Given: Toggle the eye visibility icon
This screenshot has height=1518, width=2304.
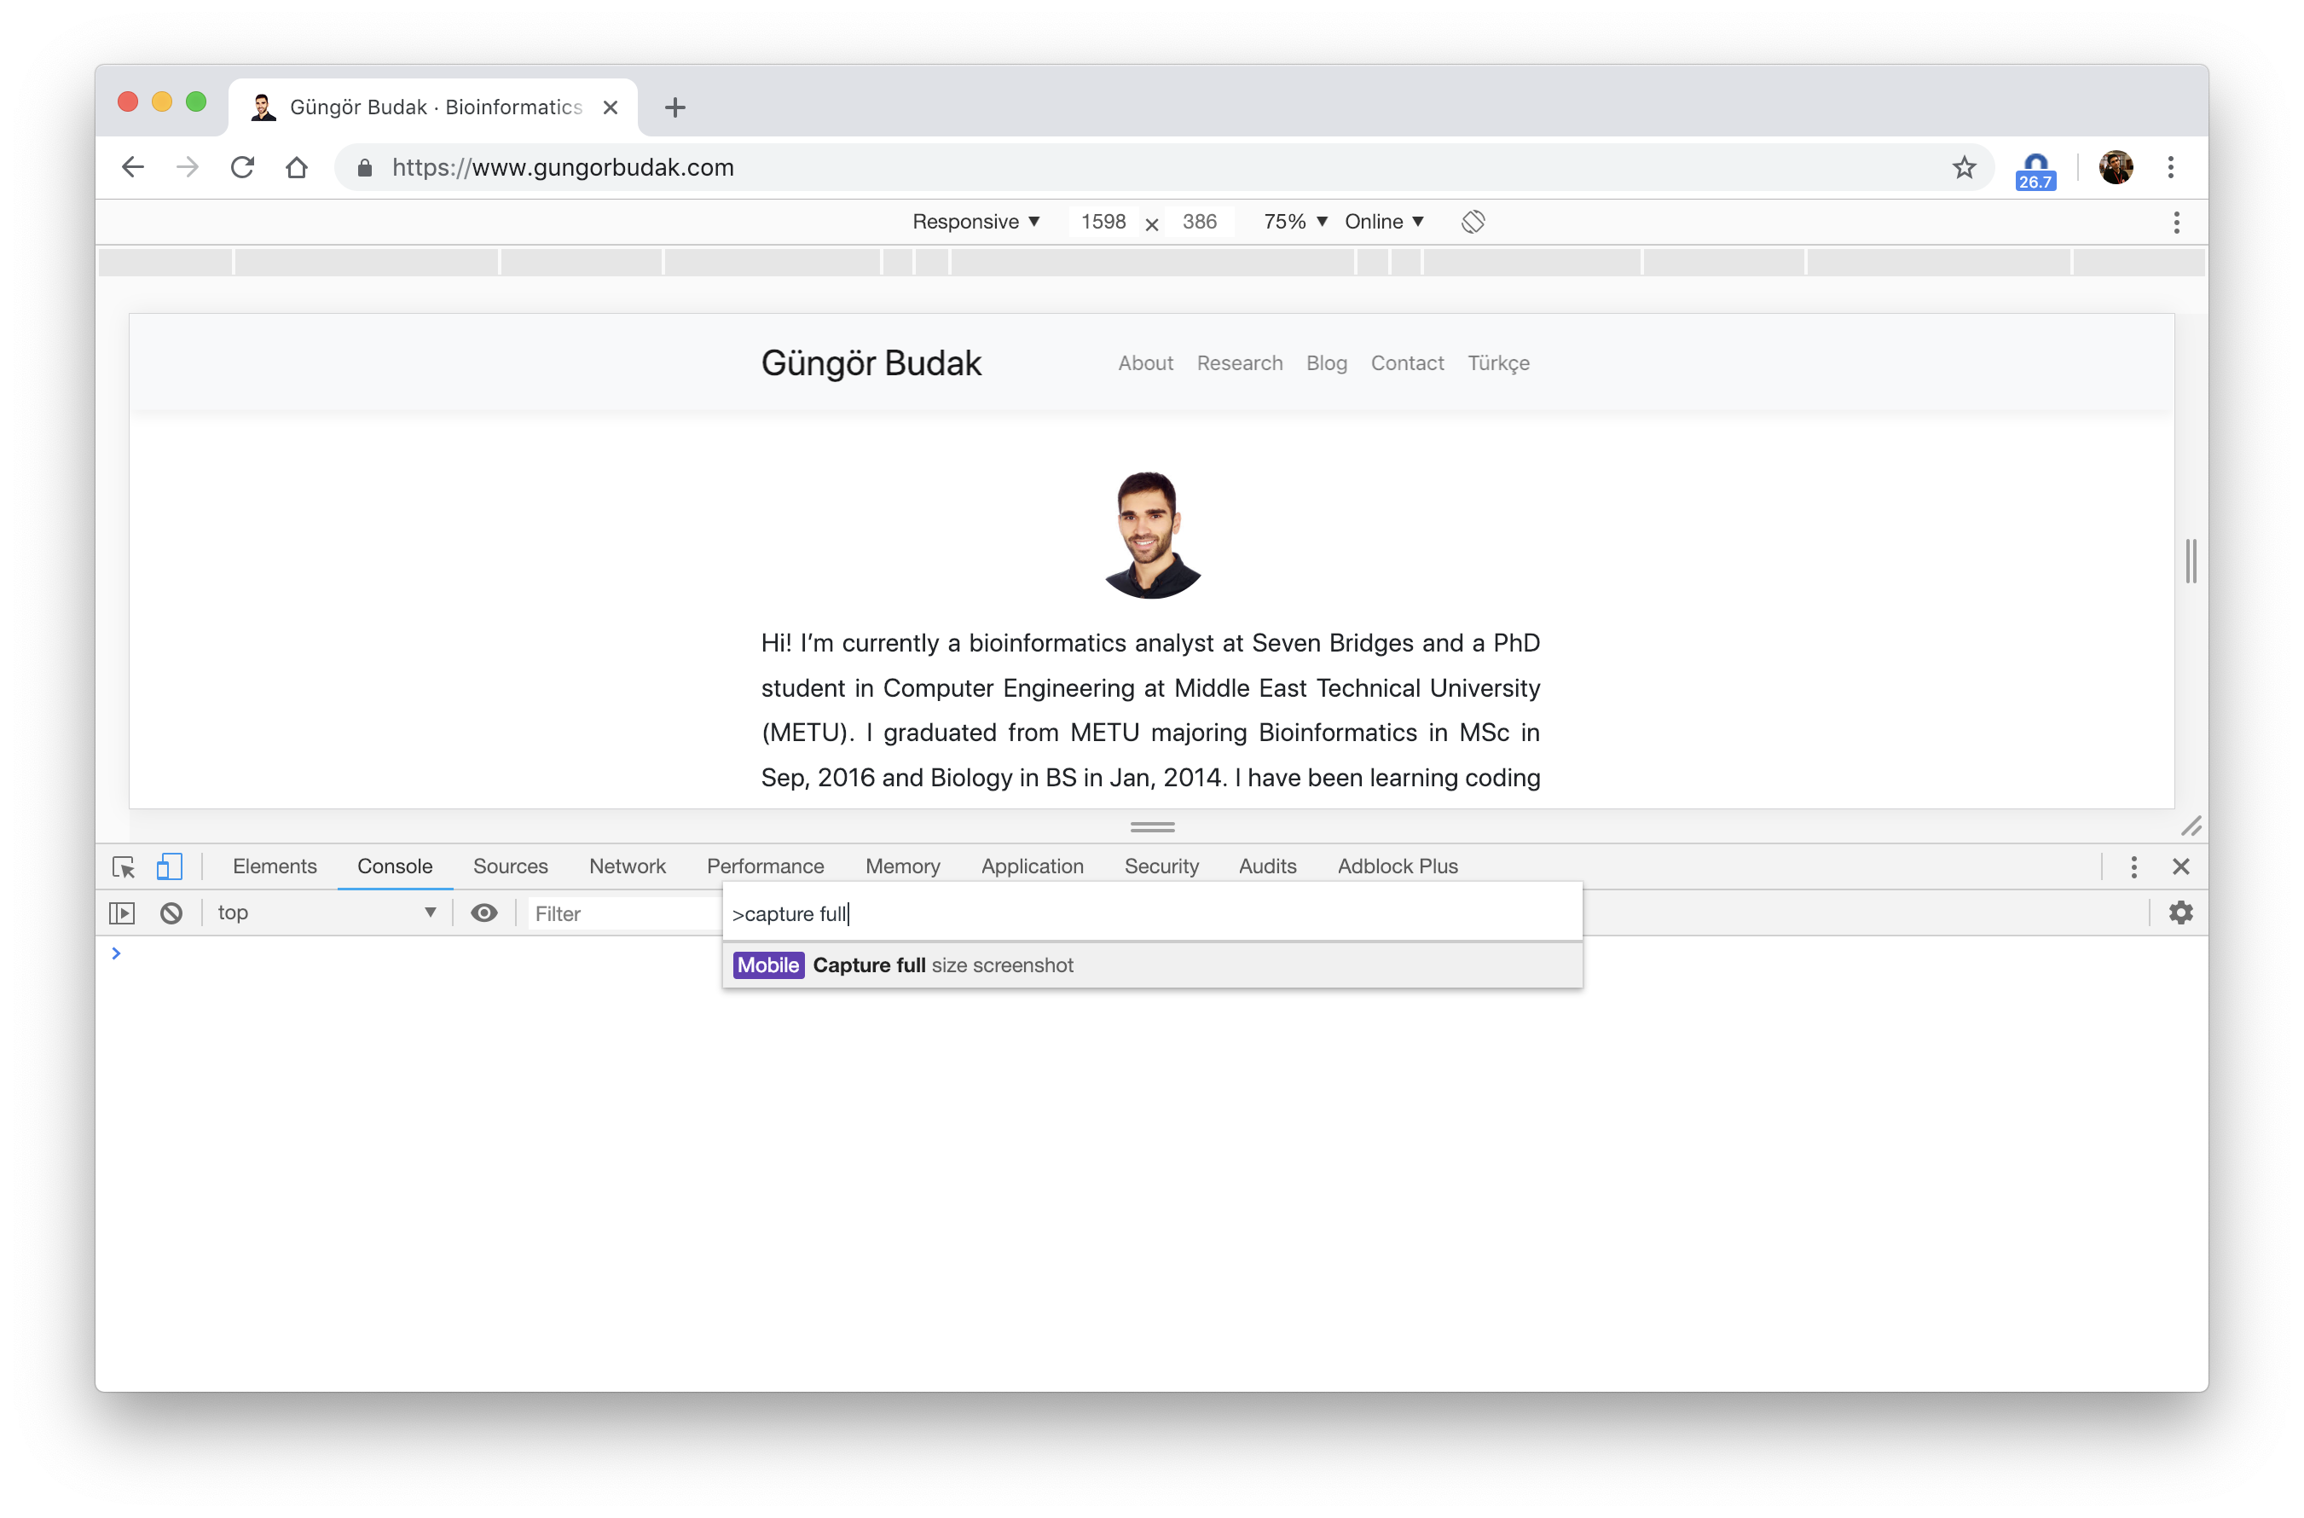Looking at the screenshot, I should 486,913.
